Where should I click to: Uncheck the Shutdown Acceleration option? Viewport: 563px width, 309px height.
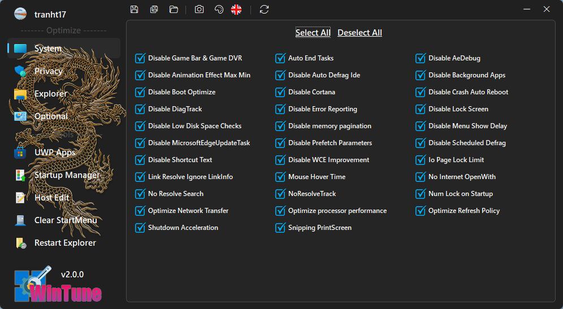coord(140,228)
